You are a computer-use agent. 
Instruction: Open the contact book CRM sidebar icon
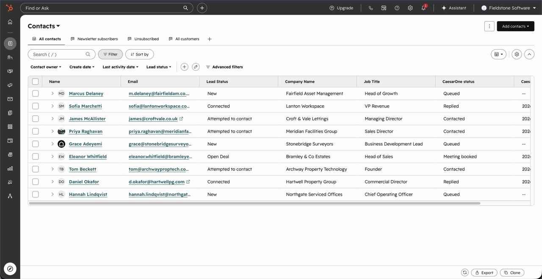pyautogui.click(x=10, y=43)
